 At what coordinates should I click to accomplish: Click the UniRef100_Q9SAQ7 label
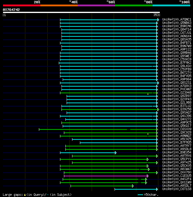click(x=177, y=113)
